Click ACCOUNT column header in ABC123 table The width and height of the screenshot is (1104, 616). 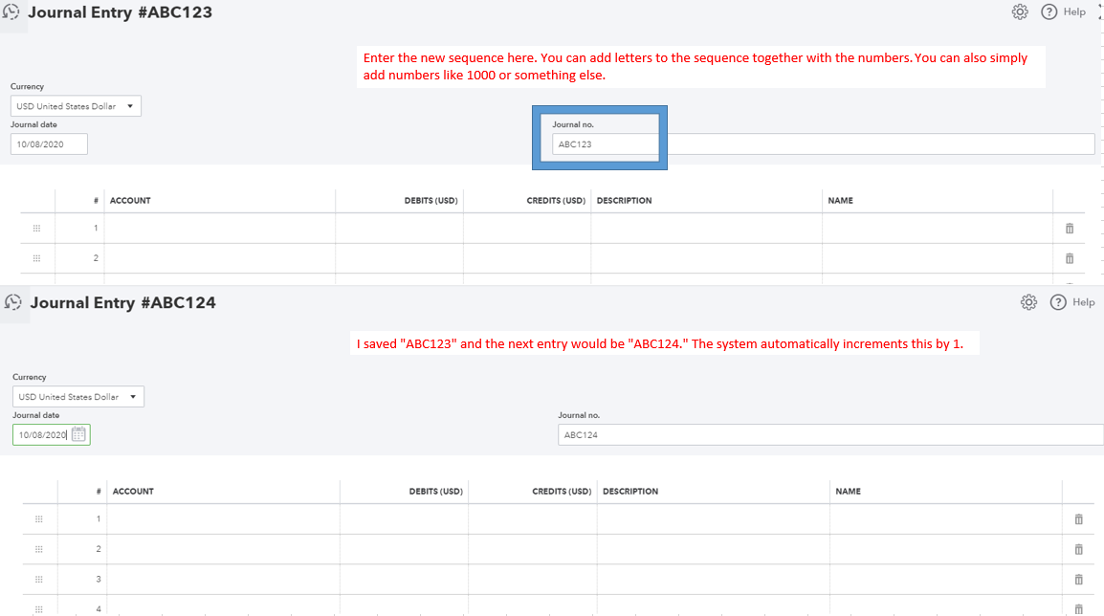(130, 201)
